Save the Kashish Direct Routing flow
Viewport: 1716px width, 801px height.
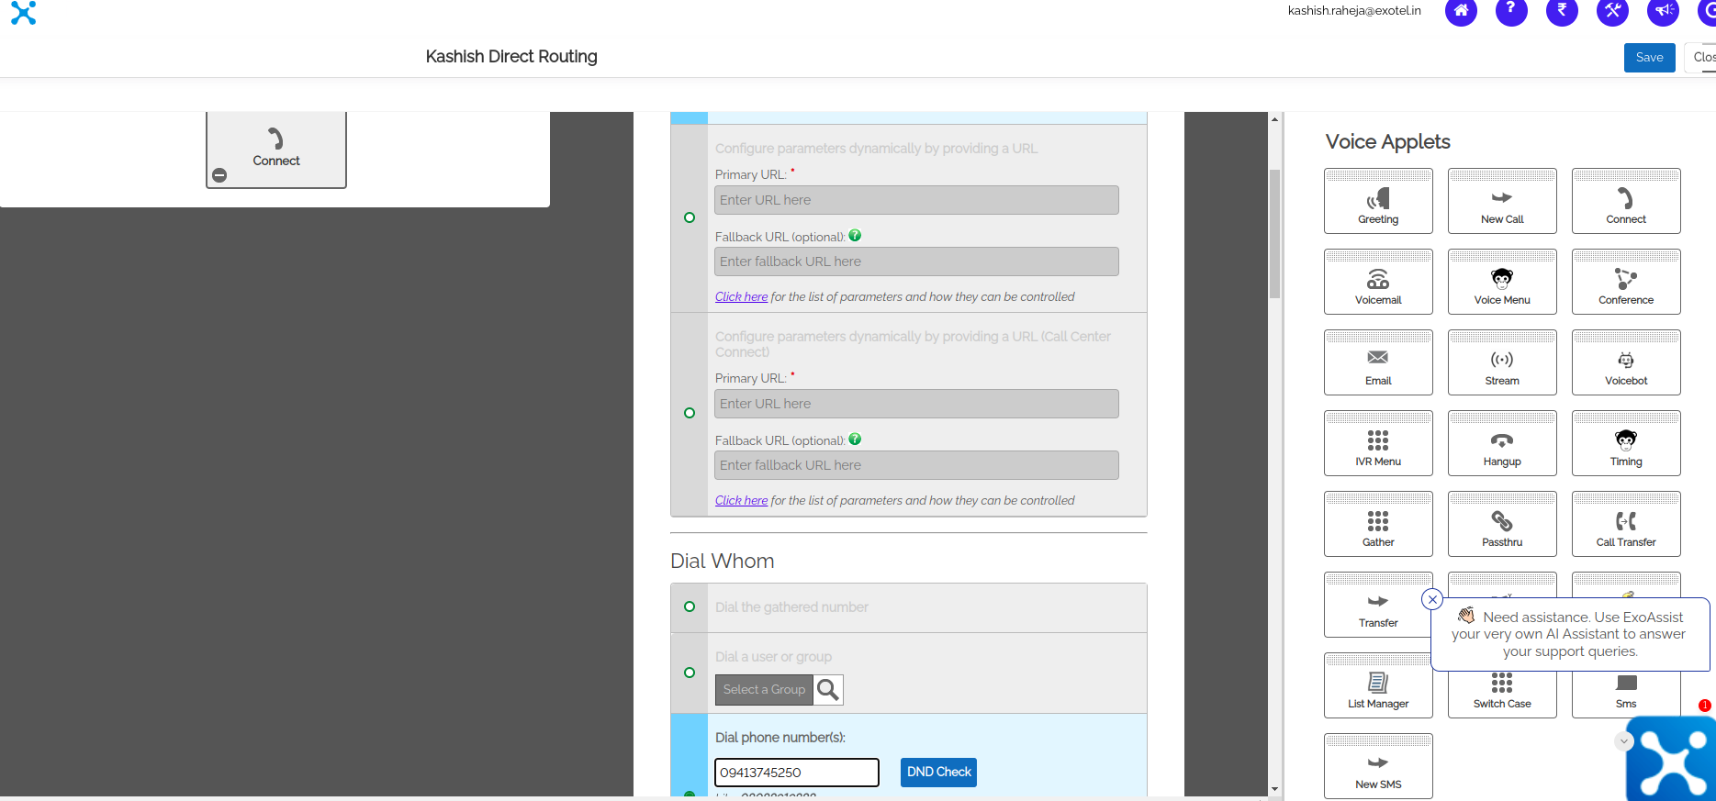point(1649,57)
